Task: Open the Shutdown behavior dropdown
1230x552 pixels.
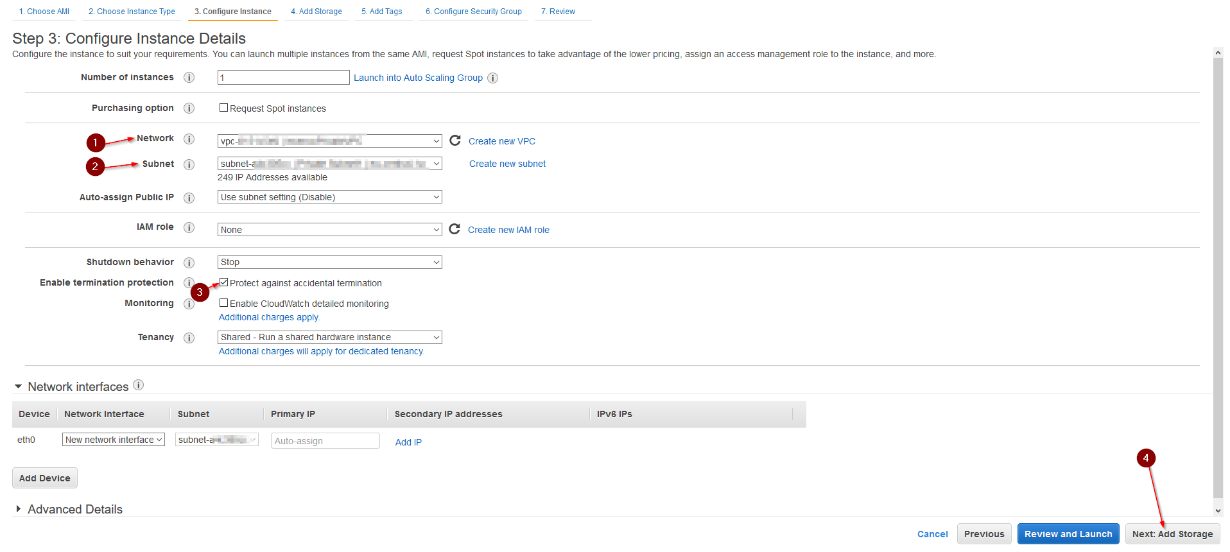Action: pos(329,262)
